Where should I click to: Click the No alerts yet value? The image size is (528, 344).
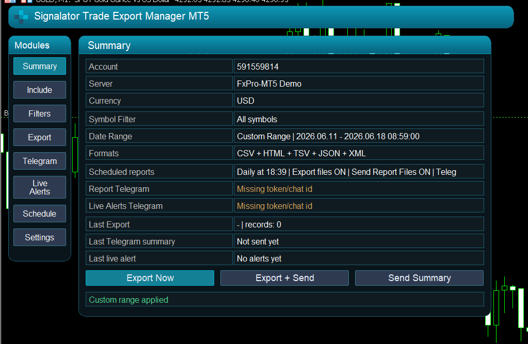pos(359,258)
